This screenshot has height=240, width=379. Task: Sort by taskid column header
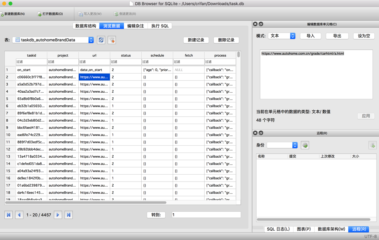click(31, 55)
